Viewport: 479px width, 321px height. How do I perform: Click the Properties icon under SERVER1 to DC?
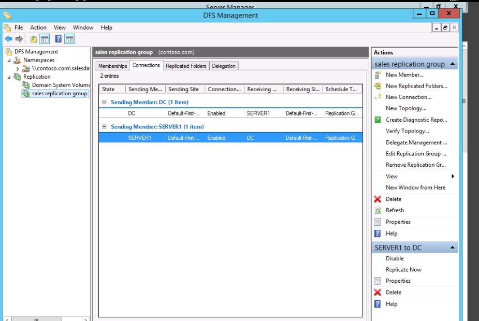click(378, 281)
